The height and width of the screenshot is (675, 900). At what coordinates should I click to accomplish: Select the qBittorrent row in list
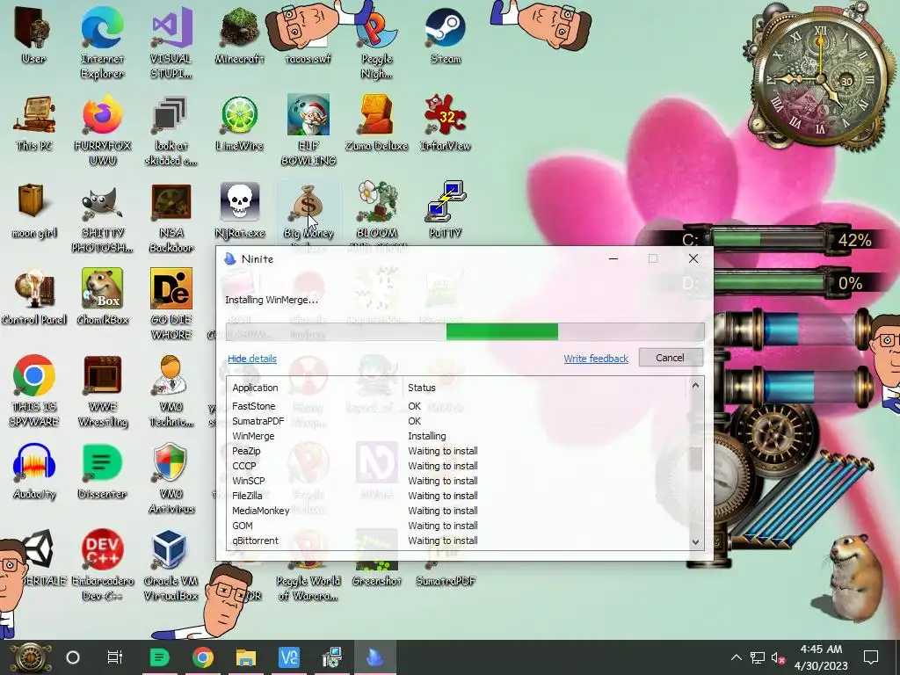coord(457,541)
